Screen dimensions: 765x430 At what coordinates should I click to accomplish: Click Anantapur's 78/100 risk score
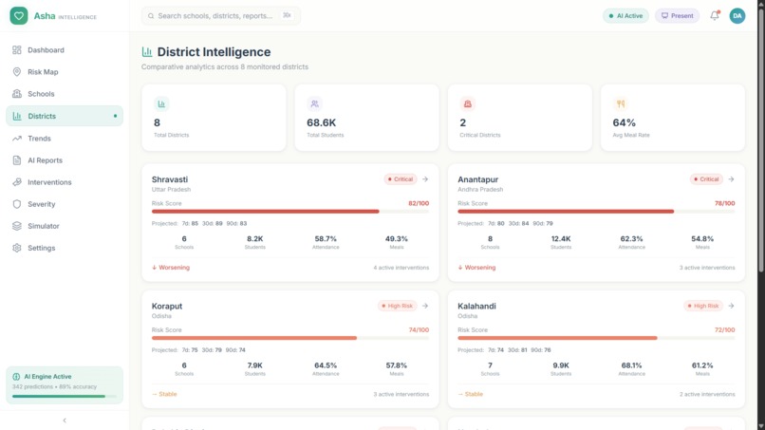click(x=724, y=203)
